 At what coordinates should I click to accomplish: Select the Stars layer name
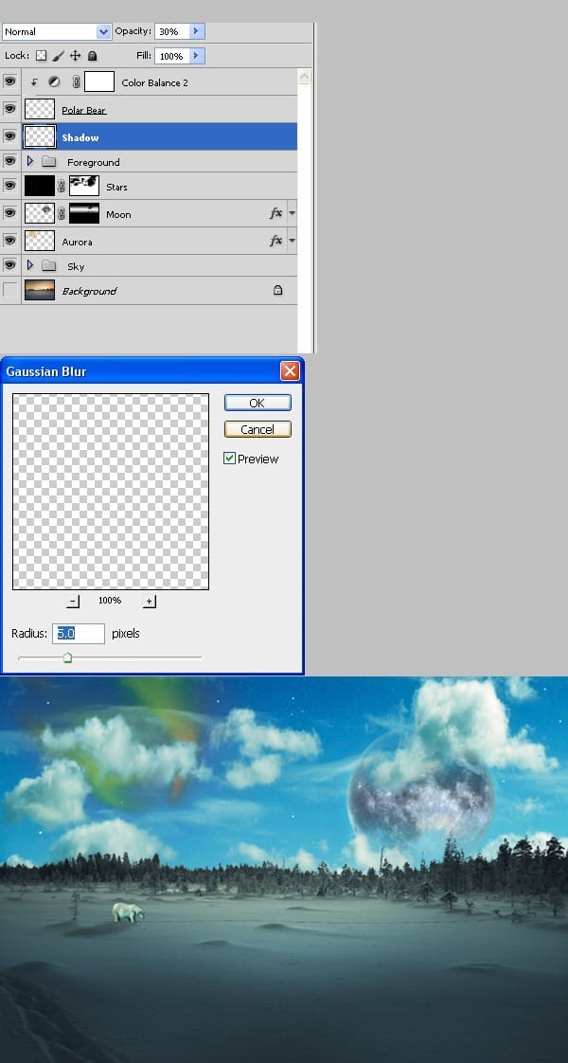(x=116, y=187)
